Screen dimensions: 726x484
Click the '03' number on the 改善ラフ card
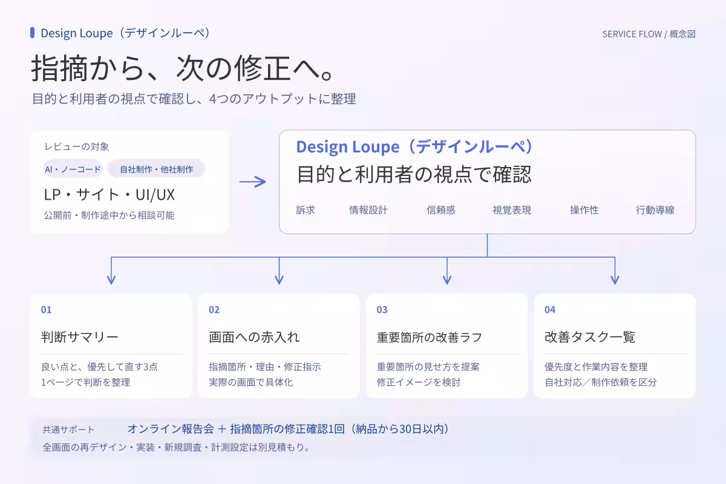tap(382, 310)
